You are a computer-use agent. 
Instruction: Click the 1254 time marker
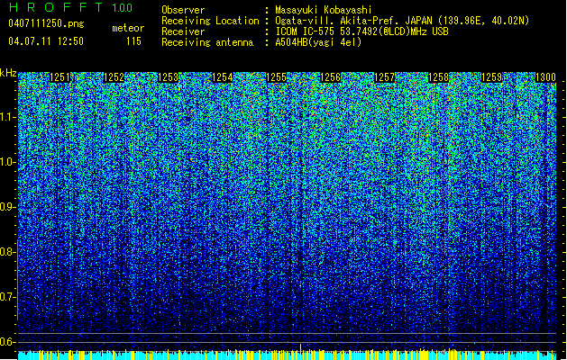pos(222,77)
